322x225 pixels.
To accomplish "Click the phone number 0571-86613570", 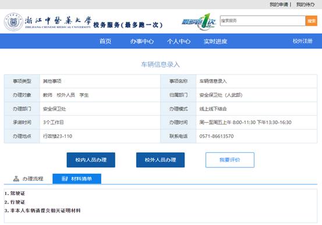I will 217,136.
